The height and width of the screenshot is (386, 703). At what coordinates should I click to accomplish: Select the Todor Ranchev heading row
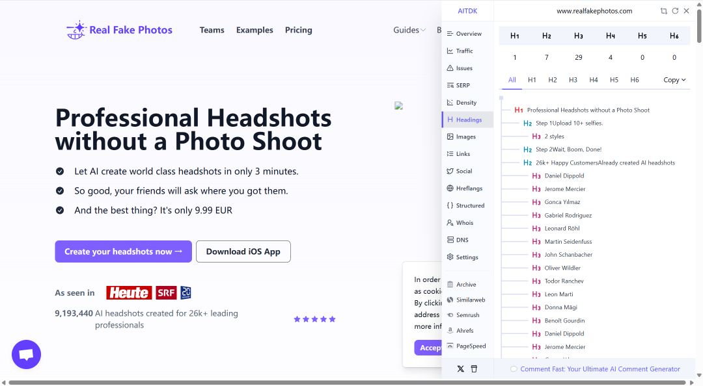[558, 281]
